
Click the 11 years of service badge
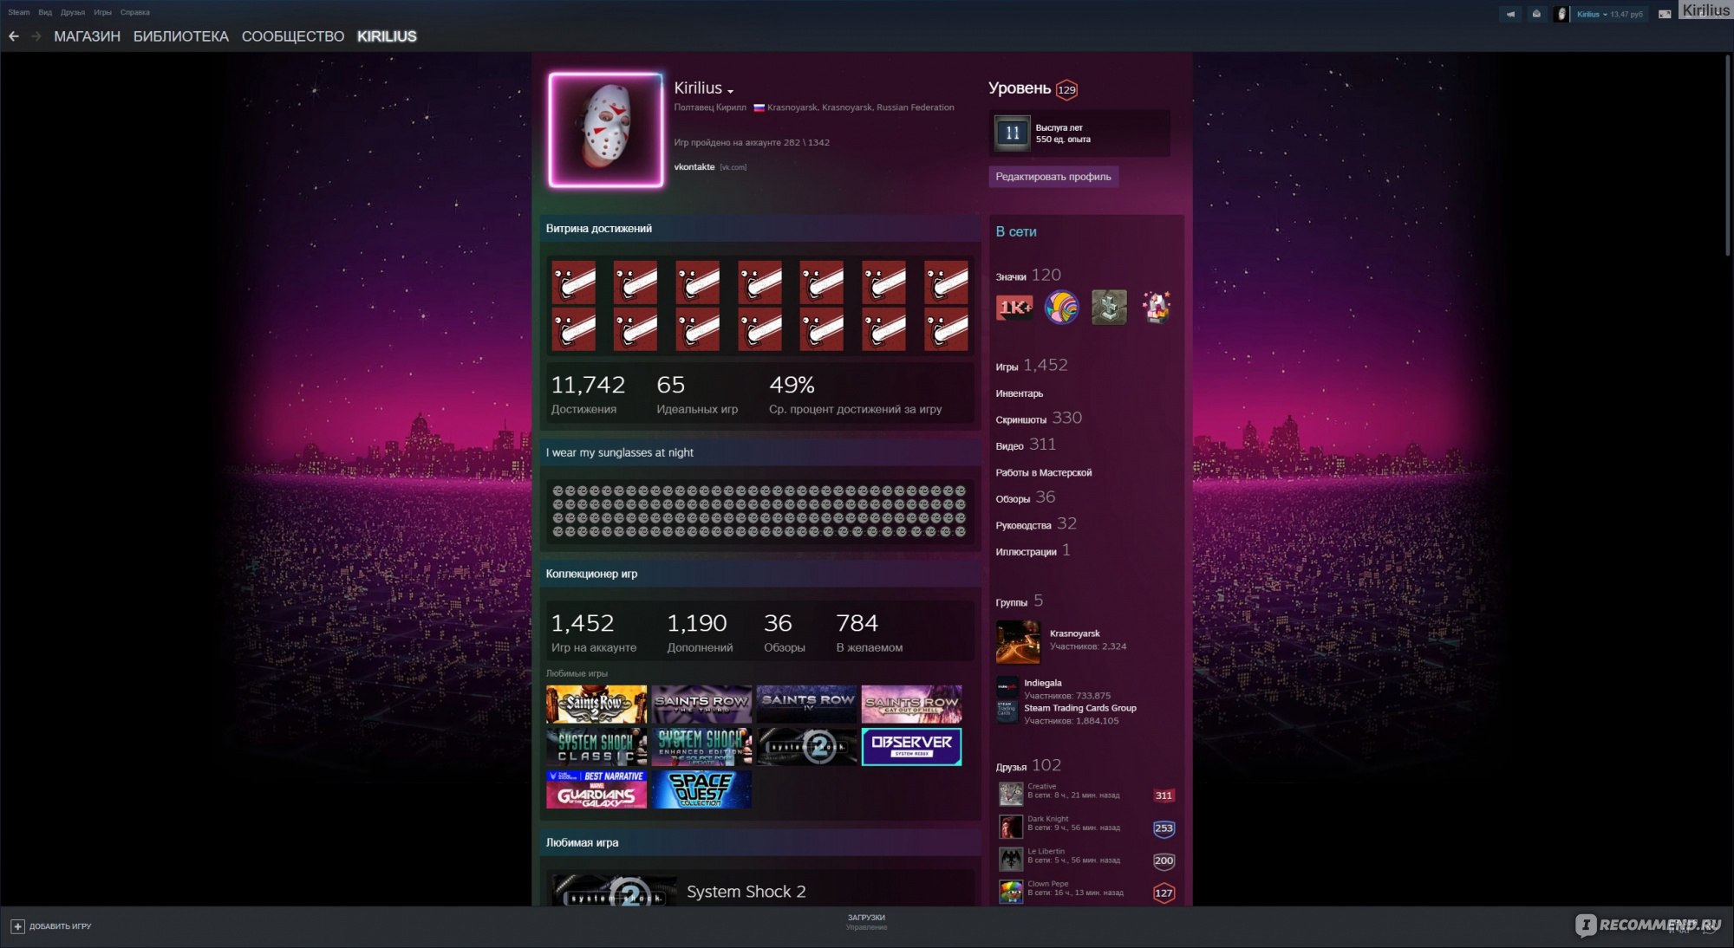click(x=1012, y=133)
